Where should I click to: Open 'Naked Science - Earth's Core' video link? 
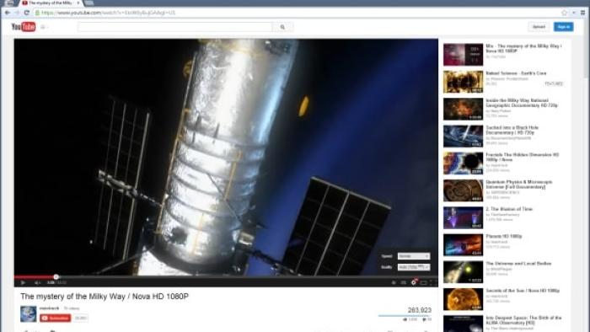tap(516, 73)
